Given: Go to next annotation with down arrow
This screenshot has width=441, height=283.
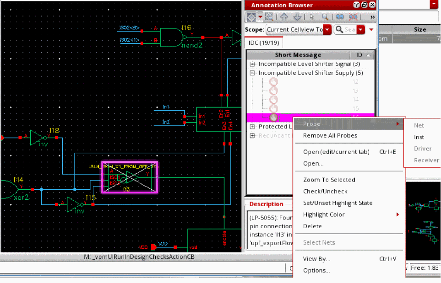Looking at the screenshot, I should 297,17.
